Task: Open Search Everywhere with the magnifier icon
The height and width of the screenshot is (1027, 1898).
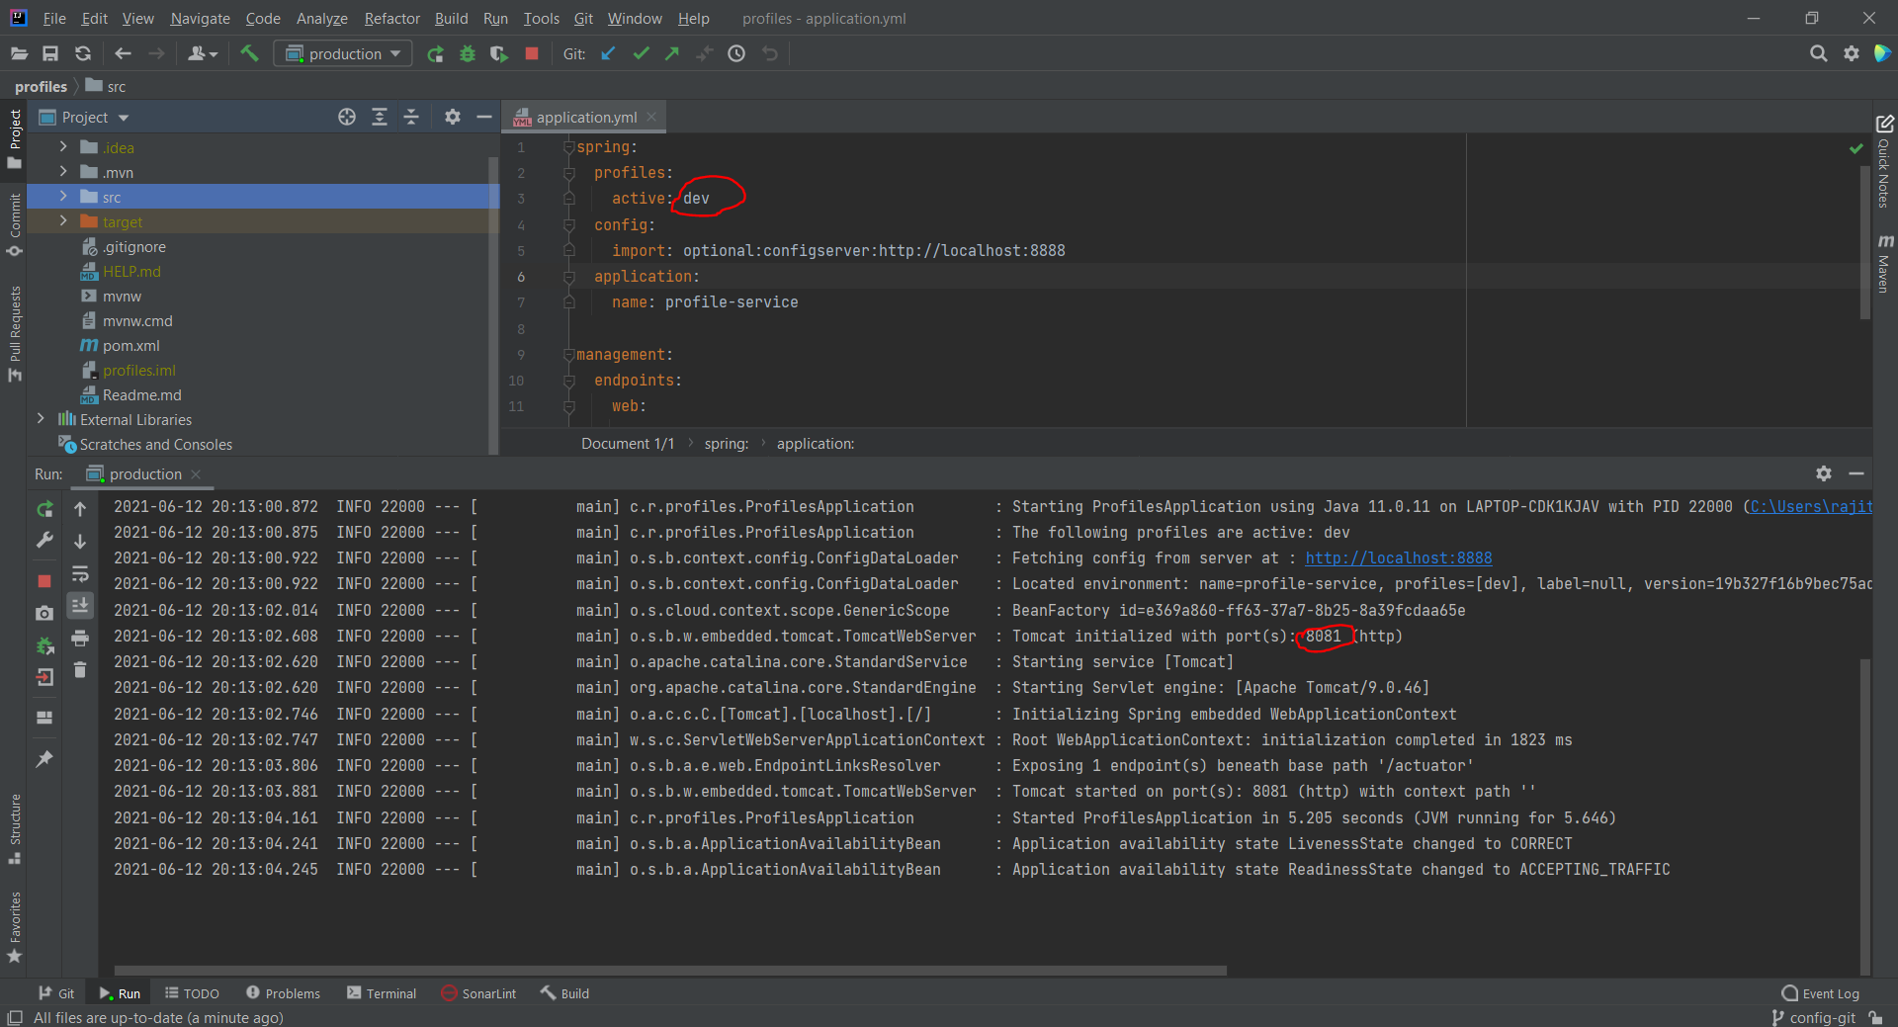Action: pyautogui.click(x=1819, y=53)
